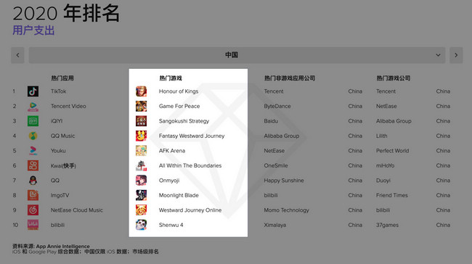
Task: Click the Honour of Kings game icon
Action: [x=141, y=91]
